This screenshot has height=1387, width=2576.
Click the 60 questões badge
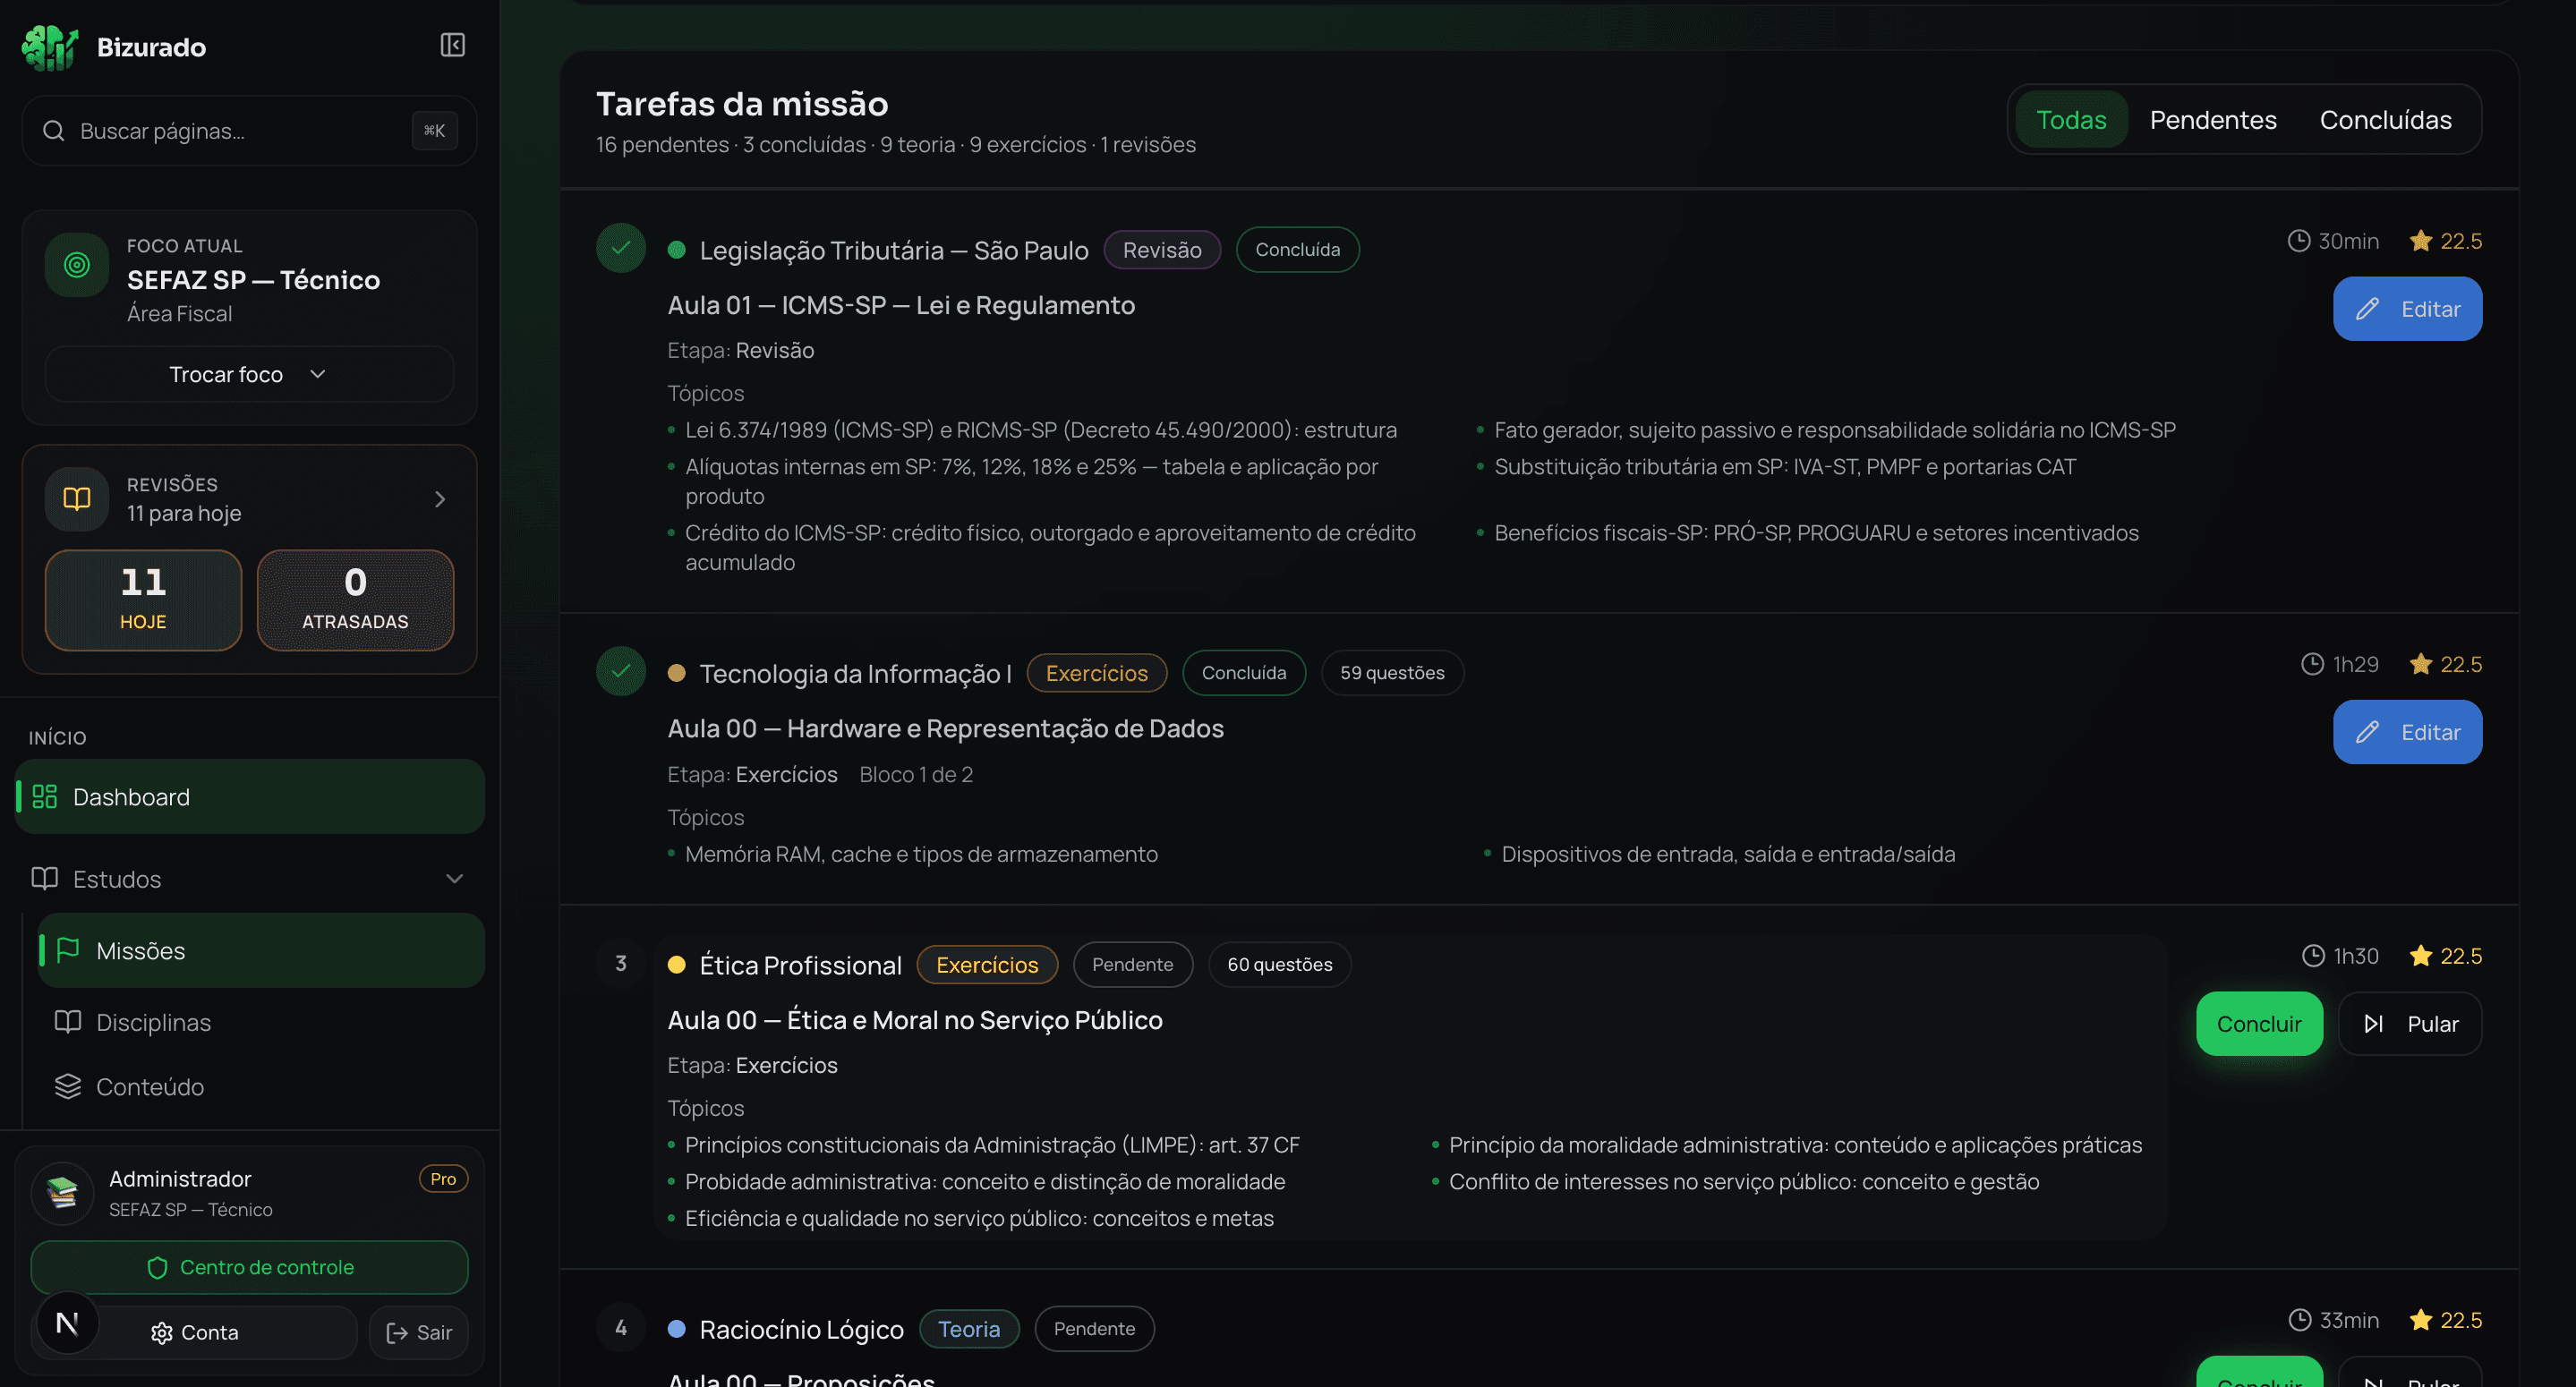pyautogui.click(x=1280, y=965)
